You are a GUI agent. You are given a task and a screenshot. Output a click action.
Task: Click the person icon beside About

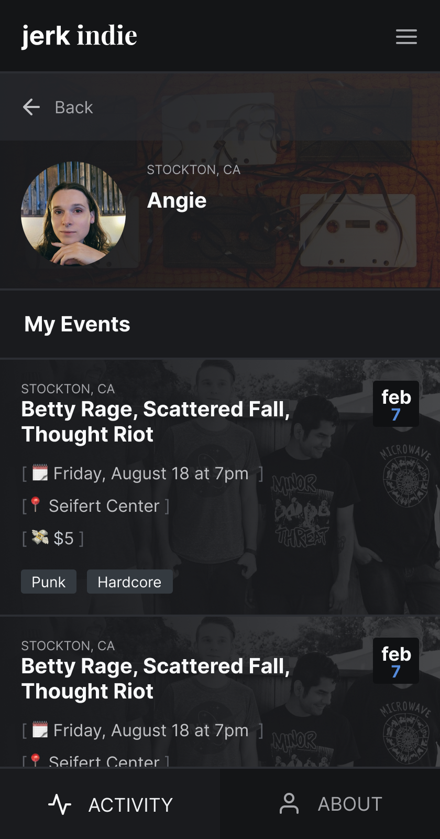point(289,803)
